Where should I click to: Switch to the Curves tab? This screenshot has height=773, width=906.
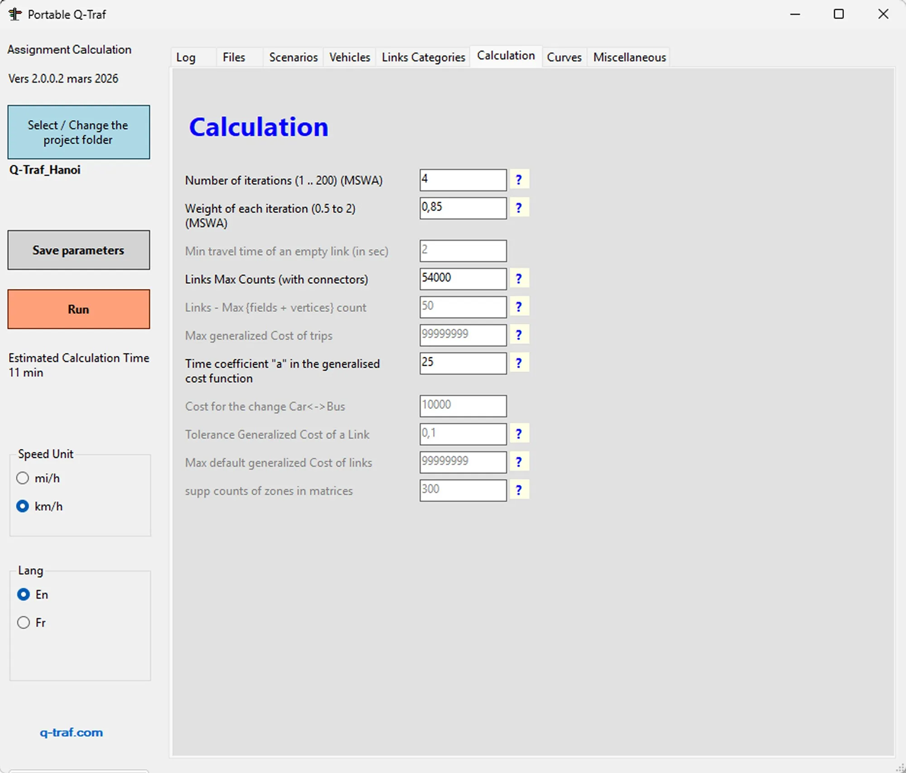pyautogui.click(x=564, y=57)
